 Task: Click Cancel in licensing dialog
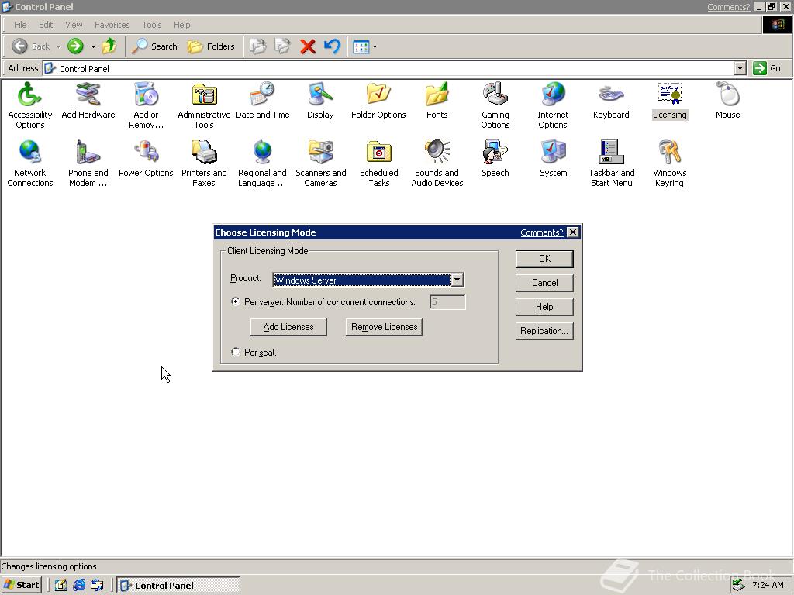click(x=544, y=283)
